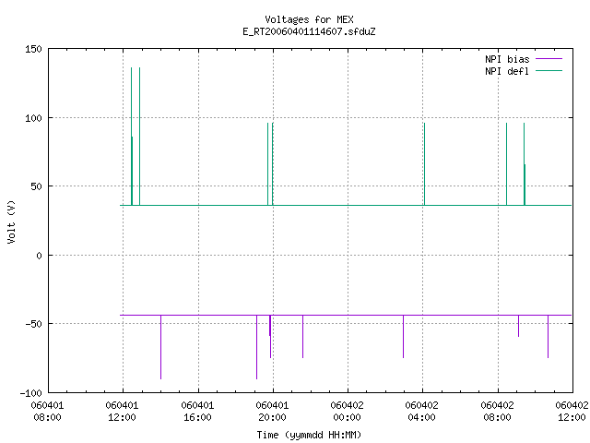The height and width of the screenshot is (443, 590).
Task: Click x-axis label 060402 04:00
Action: pyautogui.click(x=421, y=412)
